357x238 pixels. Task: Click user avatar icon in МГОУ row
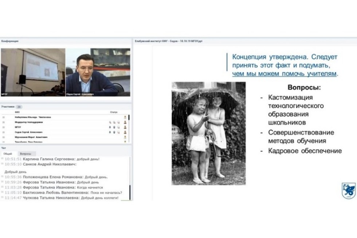click(x=125, y=127)
